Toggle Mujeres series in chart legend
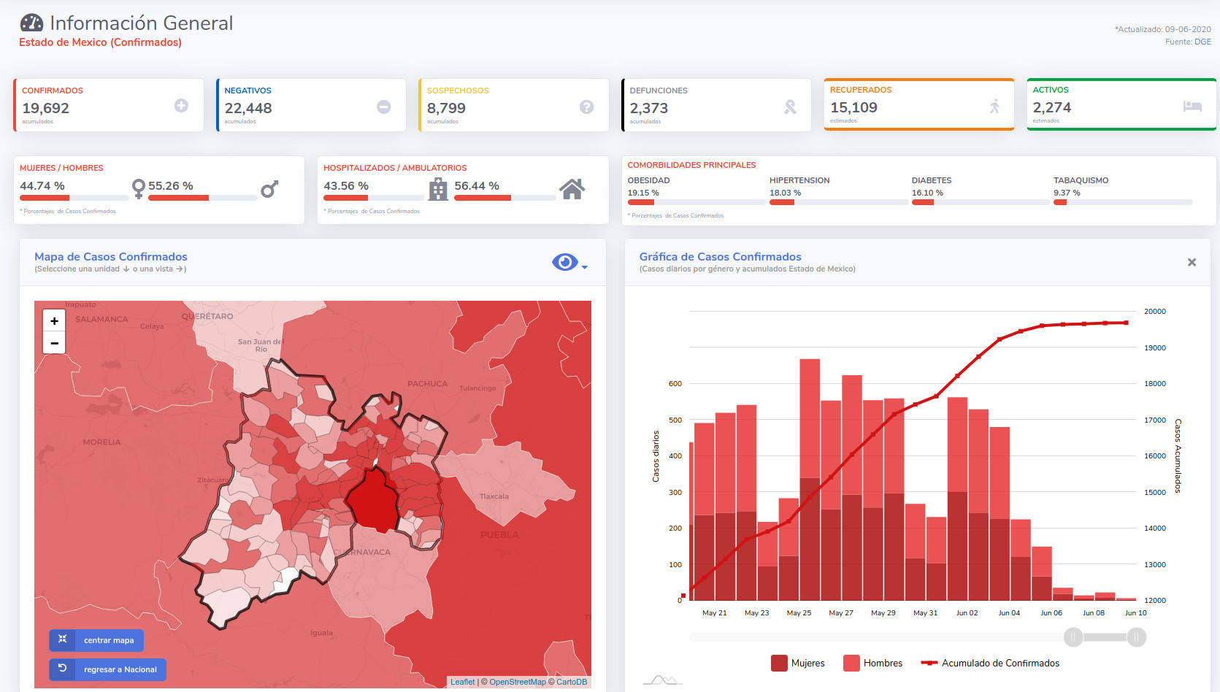 798,663
